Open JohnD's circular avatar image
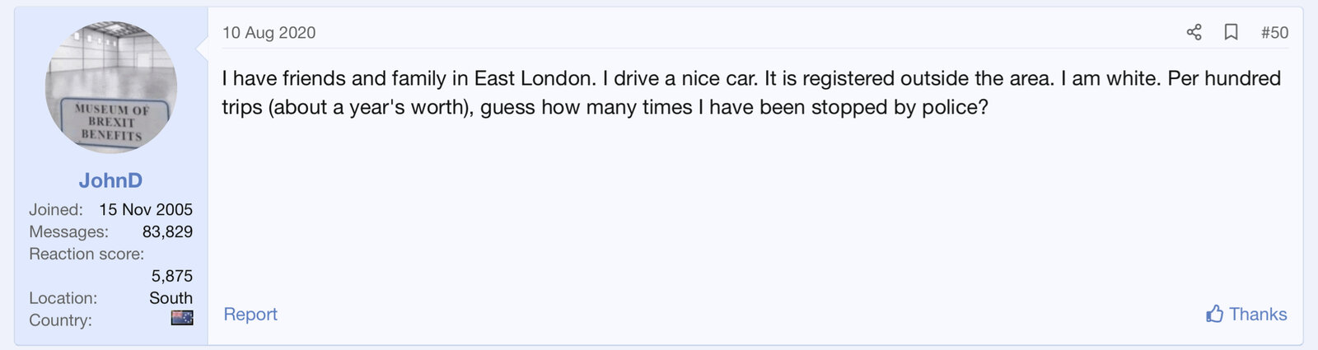The image size is (1318, 350). point(111,86)
